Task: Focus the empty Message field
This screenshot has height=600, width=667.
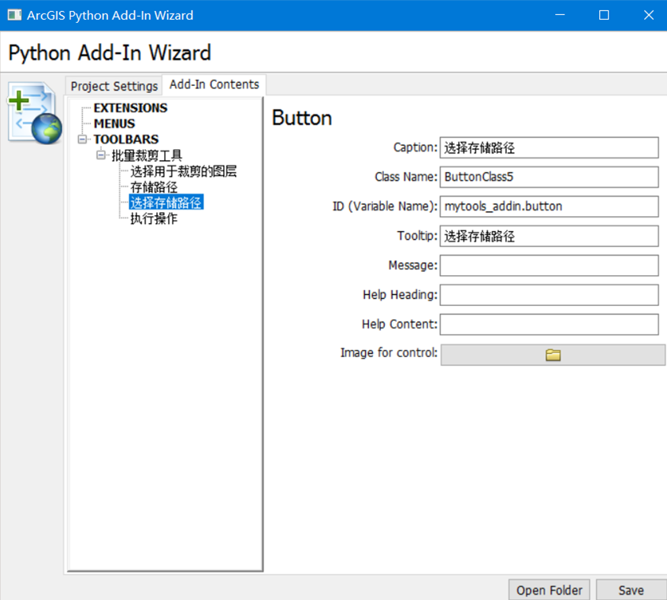Action: 550,266
